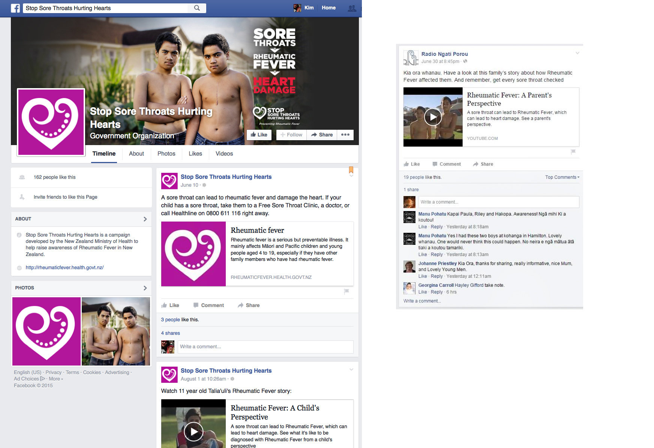This screenshot has height=448, width=654.
Task: Write a comment on June 10 post
Action: [265, 347]
